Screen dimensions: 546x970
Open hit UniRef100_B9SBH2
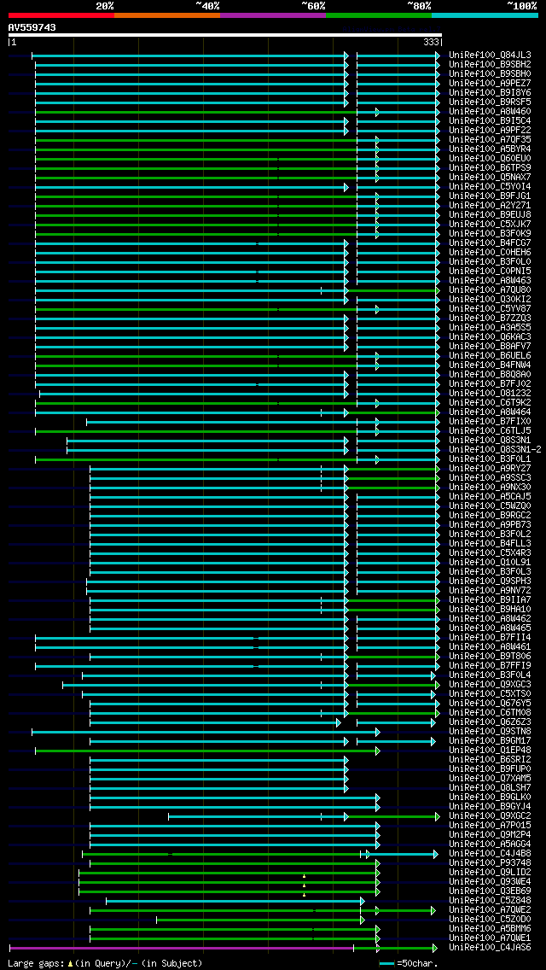[490, 64]
